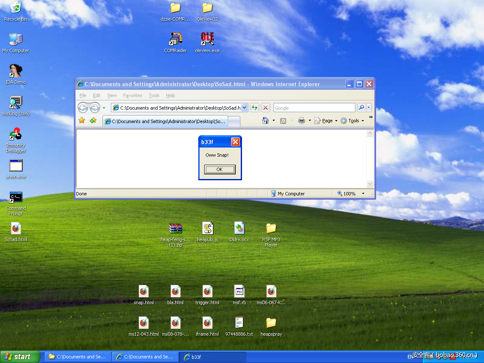Click the Home icon in Internet Explorer
484x363 pixels.
click(266, 121)
